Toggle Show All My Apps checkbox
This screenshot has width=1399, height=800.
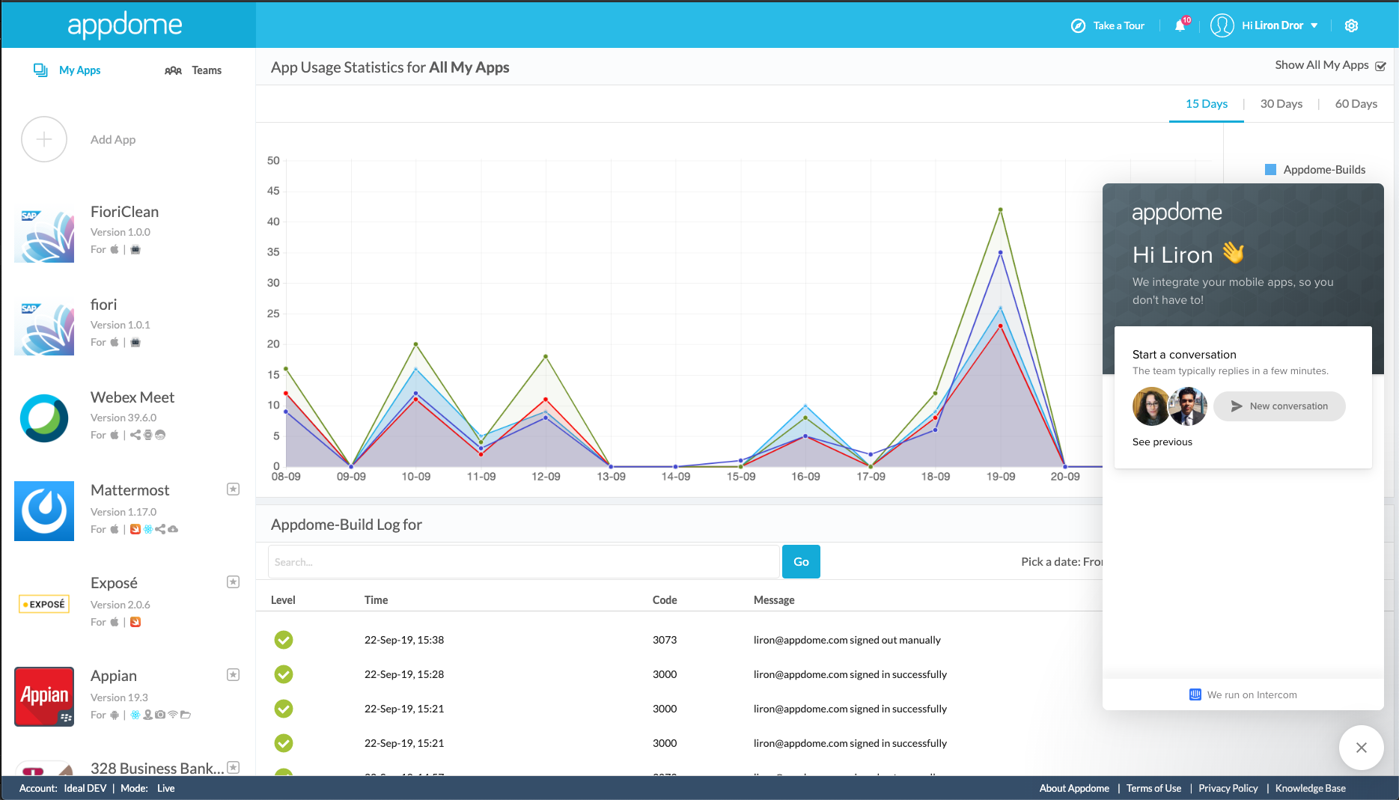click(1380, 66)
